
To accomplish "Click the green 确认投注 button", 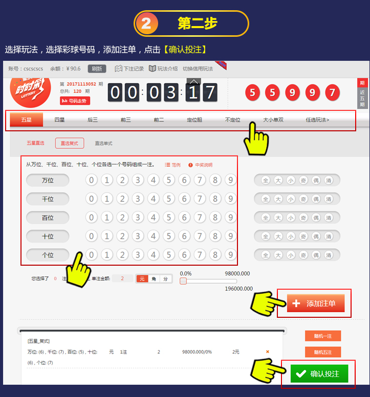I will point(319,373).
